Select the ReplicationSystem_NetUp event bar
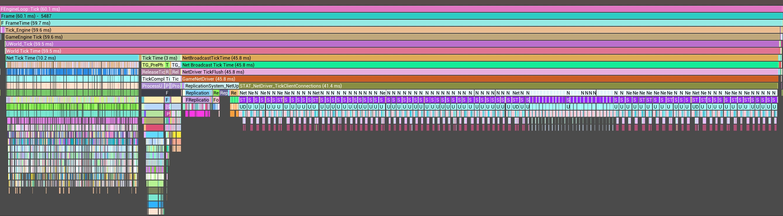The height and width of the screenshot is (216, 783). (212, 86)
